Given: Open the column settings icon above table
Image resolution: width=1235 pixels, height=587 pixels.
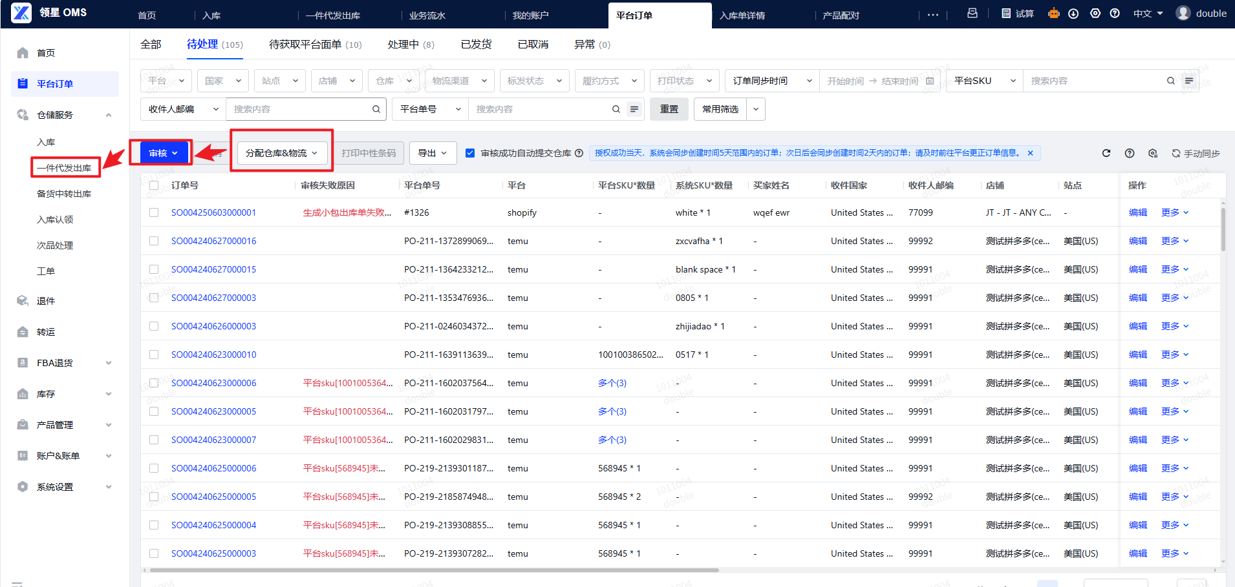Looking at the screenshot, I should (1153, 153).
